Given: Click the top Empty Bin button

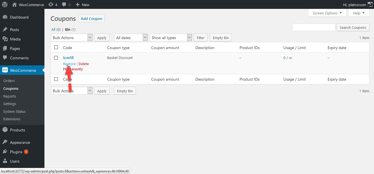Looking at the screenshot, I should point(221,38).
